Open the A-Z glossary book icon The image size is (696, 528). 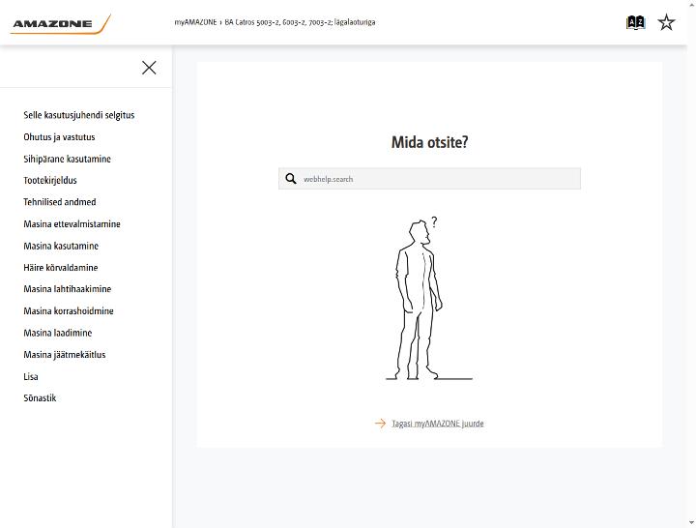tap(635, 22)
